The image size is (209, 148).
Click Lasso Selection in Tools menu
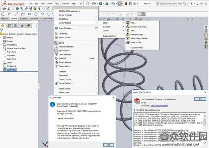click(76, 54)
